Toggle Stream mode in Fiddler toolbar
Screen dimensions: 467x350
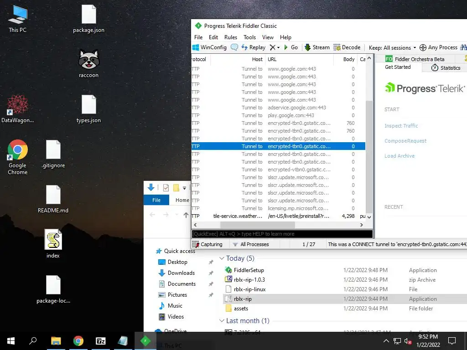[317, 47]
